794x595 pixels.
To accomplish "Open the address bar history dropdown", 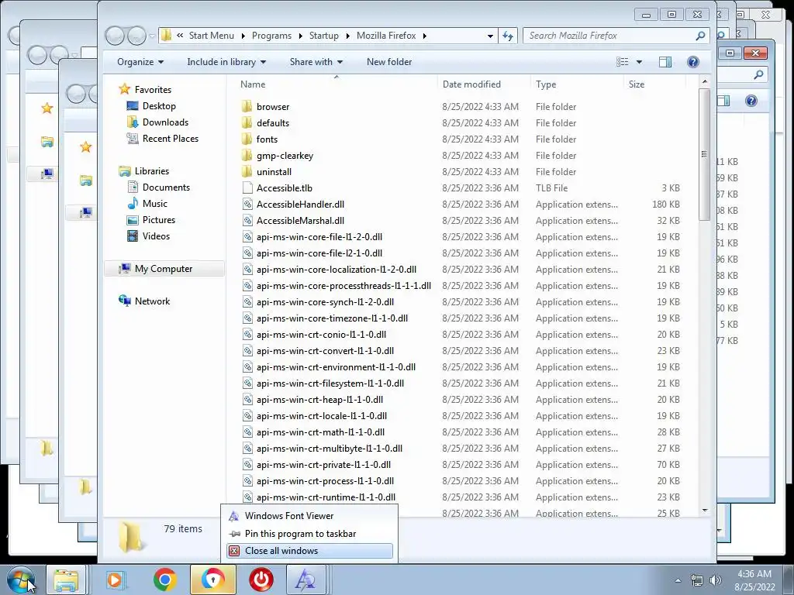I will coord(490,36).
